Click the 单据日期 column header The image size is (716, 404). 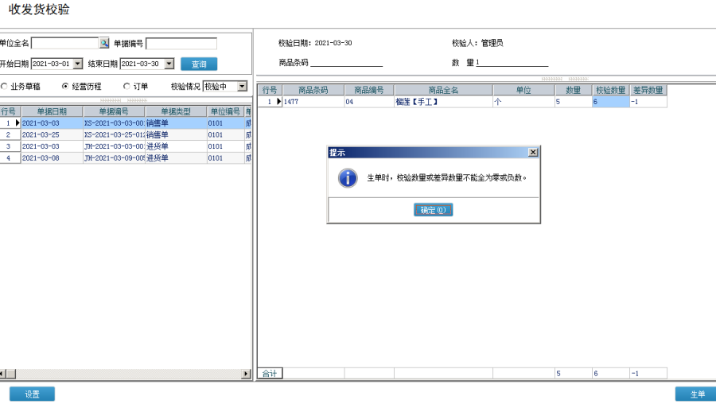52,112
